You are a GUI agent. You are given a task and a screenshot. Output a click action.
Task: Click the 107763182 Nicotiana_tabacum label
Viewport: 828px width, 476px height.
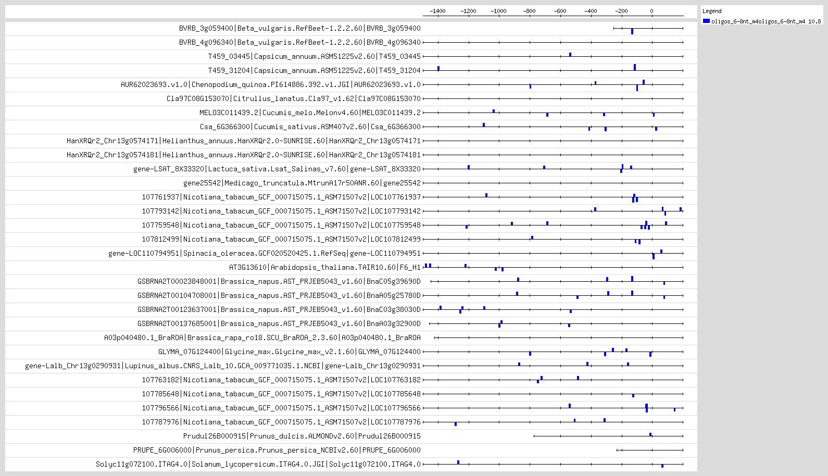pos(281,380)
